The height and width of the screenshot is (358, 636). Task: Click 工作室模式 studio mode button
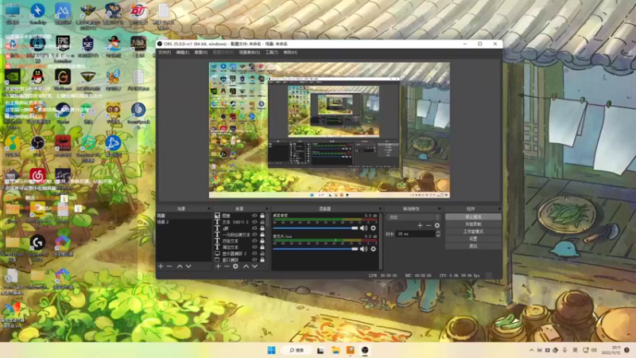(x=473, y=232)
